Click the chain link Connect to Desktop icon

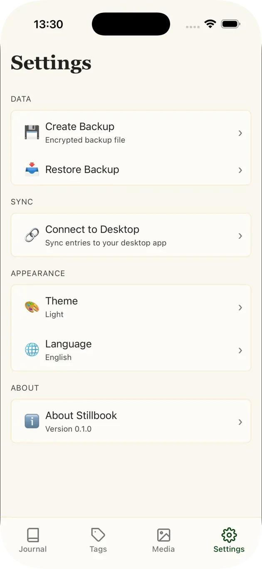tap(32, 235)
